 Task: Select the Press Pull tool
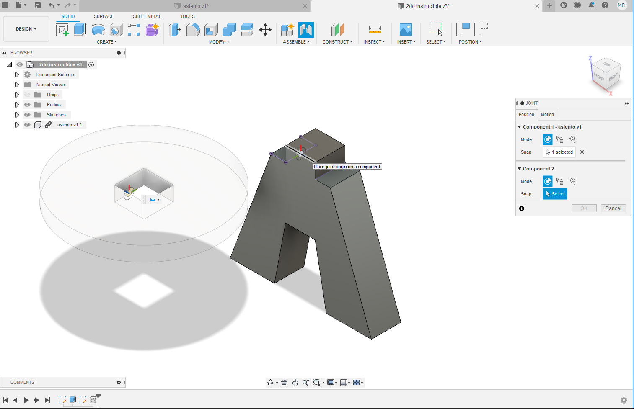coord(175,30)
